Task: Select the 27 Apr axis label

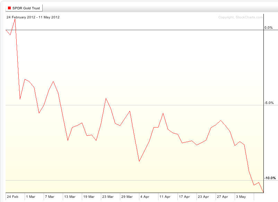Action: [222, 196]
